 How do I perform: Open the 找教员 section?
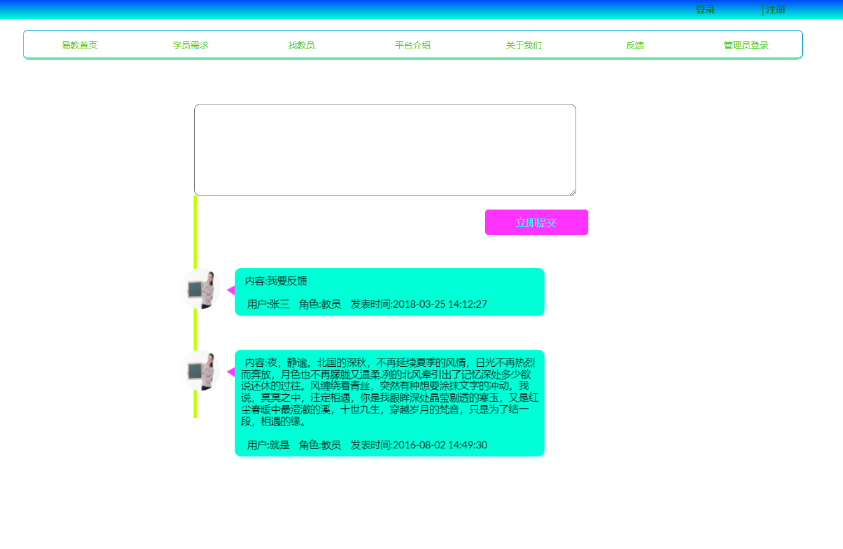pos(301,45)
